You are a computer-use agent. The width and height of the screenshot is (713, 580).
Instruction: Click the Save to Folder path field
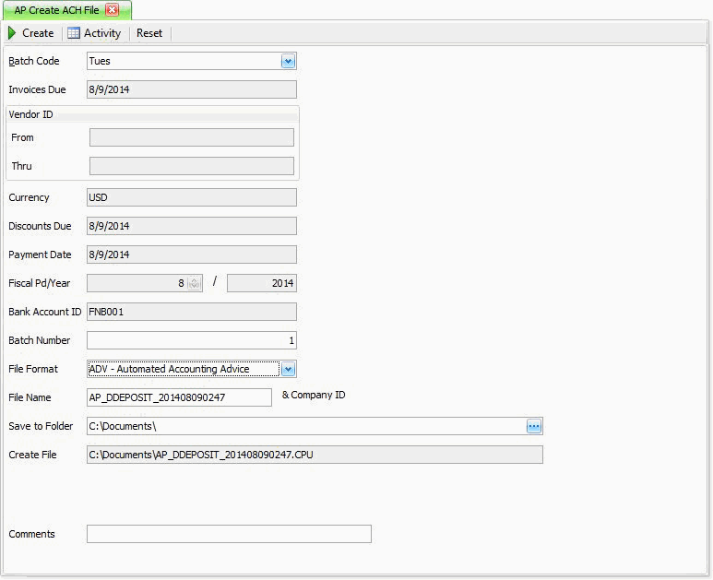[x=304, y=426]
